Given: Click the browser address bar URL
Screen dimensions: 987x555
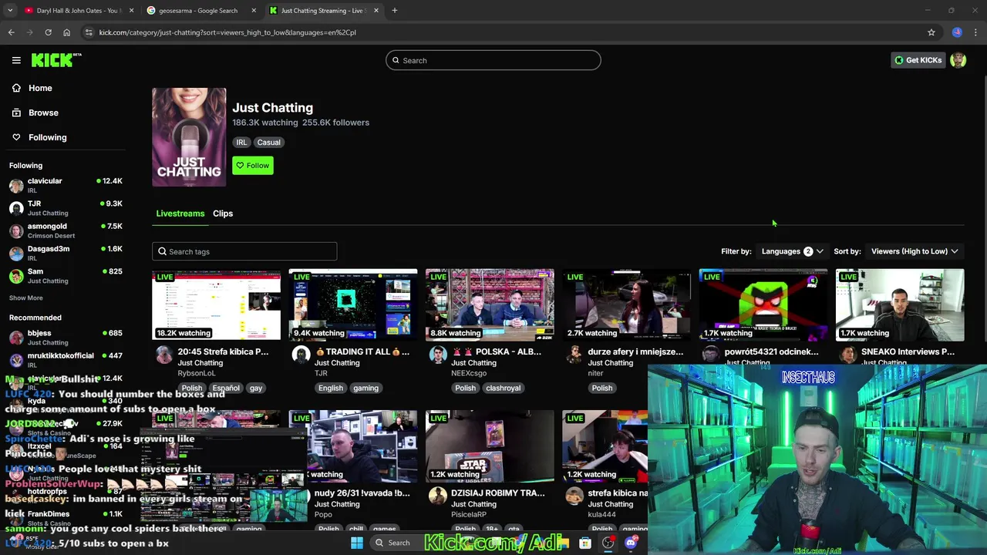Looking at the screenshot, I should (x=227, y=32).
